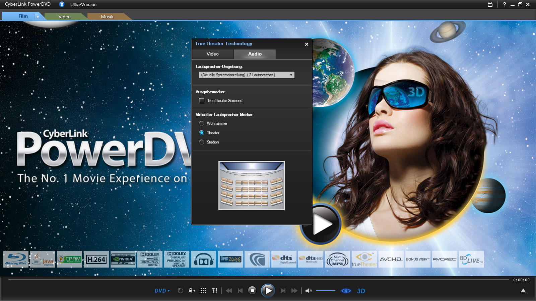Close the TrueTheater Technology dialog

point(307,44)
